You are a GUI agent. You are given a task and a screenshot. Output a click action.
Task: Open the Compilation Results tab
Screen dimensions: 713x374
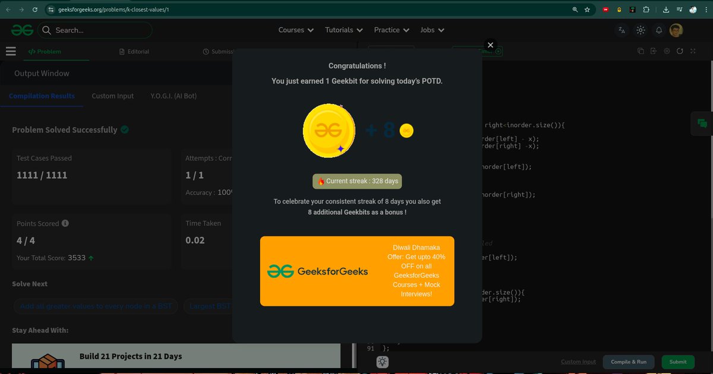click(42, 96)
